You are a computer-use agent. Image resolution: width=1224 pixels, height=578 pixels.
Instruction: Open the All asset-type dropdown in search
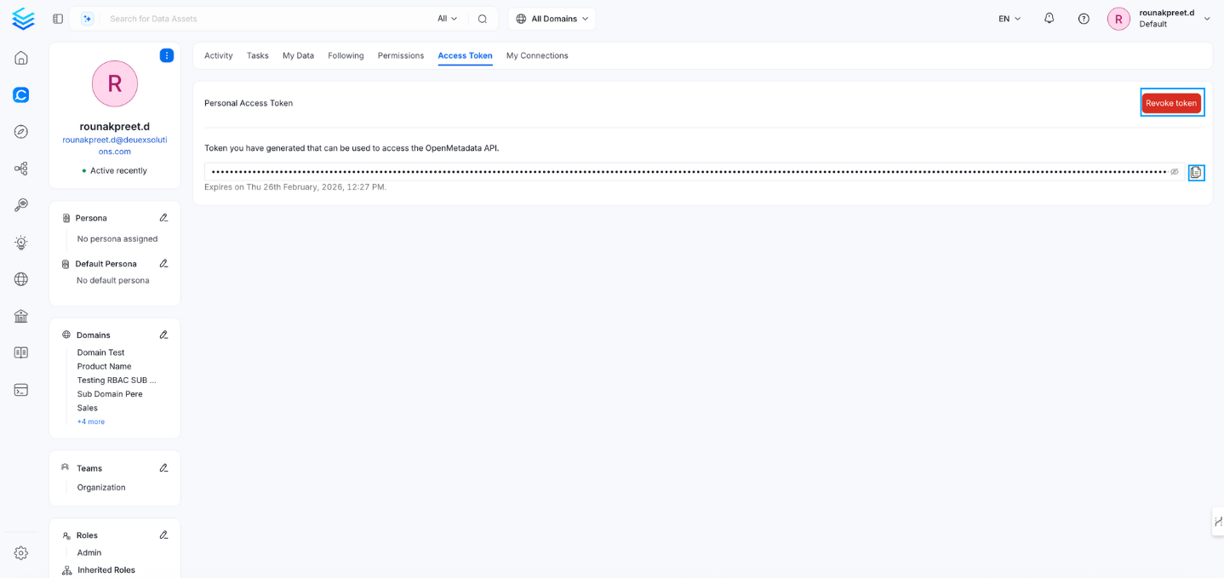(x=448, y=19)
